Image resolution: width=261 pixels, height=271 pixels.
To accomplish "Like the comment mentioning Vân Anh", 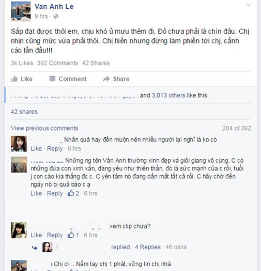I will click(x=36, y=193).
